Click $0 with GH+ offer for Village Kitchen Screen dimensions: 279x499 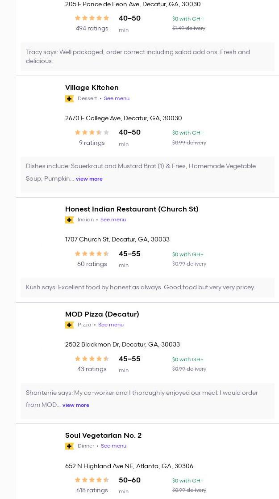tap(187, 133)
